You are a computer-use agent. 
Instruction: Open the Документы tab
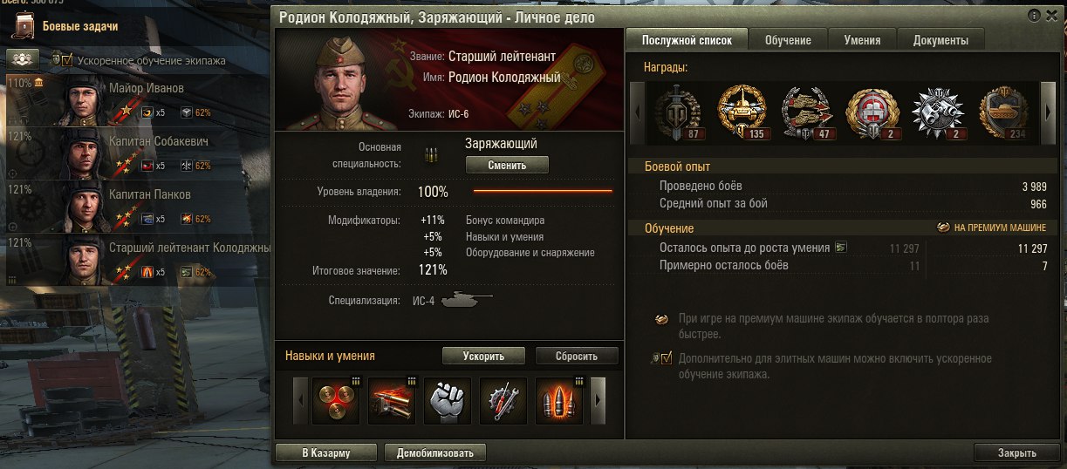point(940,40)
